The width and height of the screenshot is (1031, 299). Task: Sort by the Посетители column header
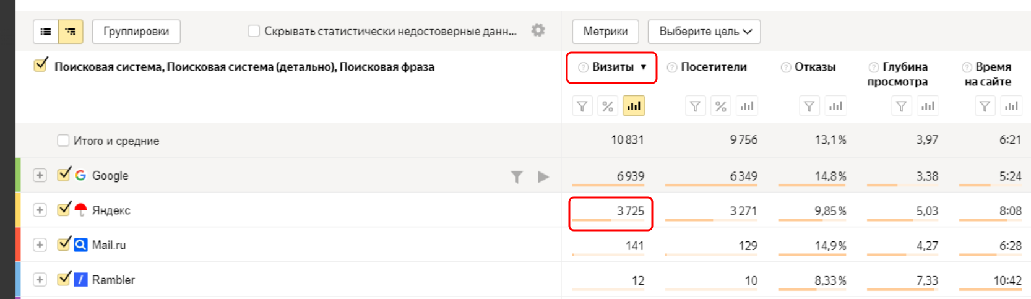click(714, 67)
